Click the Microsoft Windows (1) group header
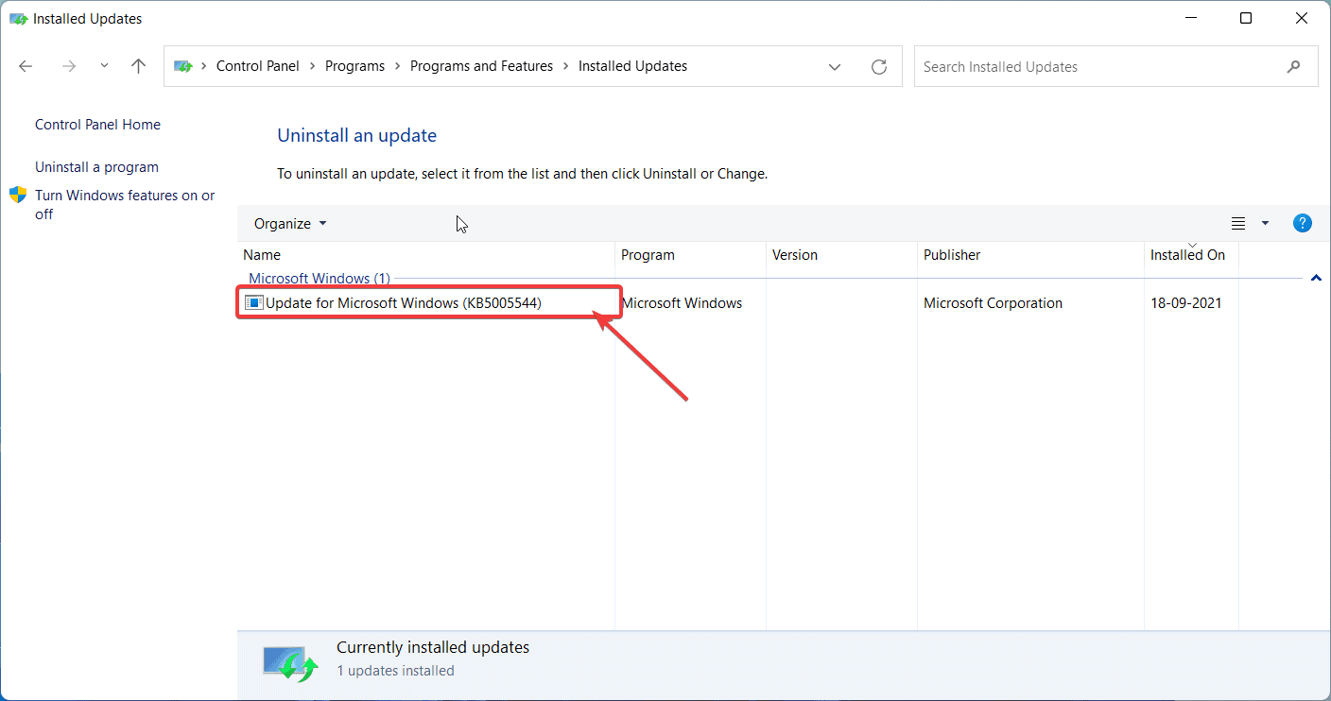1331x701 pixels. [x=320, y=279]
